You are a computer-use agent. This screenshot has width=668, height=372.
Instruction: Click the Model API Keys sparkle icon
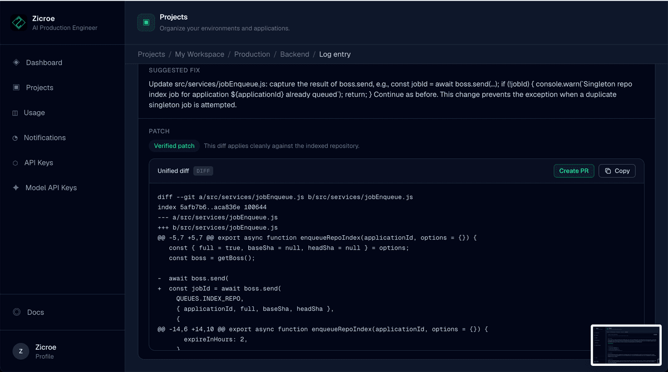16,188
